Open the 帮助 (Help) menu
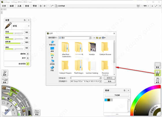Image resolution: width=162 pixels, height=117 pixels. click(35, 6)
